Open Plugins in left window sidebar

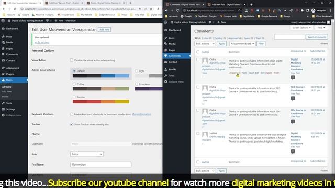10,74
